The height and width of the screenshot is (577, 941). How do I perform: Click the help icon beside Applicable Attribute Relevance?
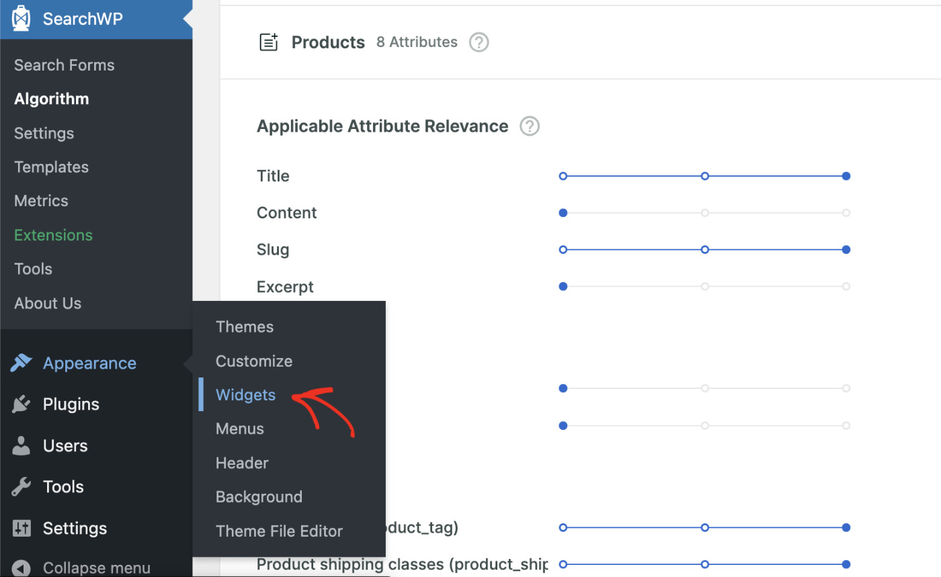tap(529, 126)
